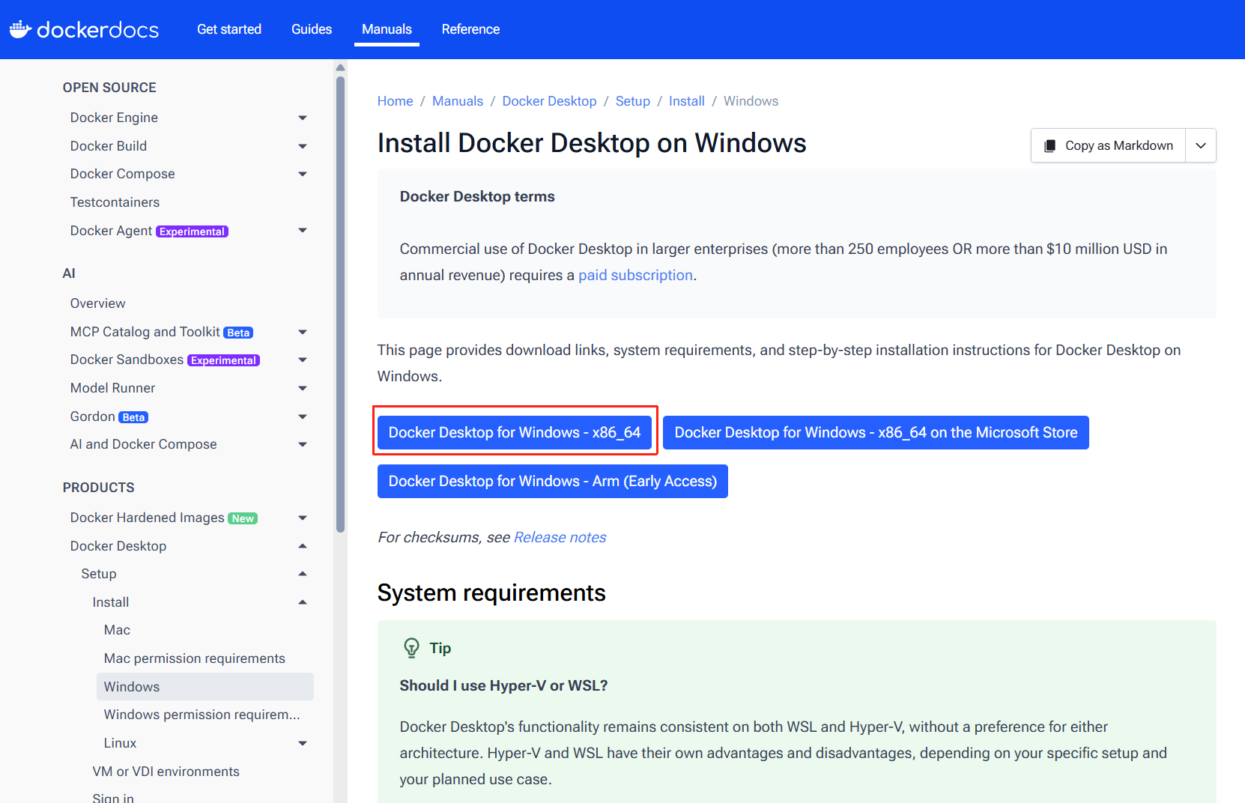Click the copy icon in Copy as Markdown

point(1050,146)
